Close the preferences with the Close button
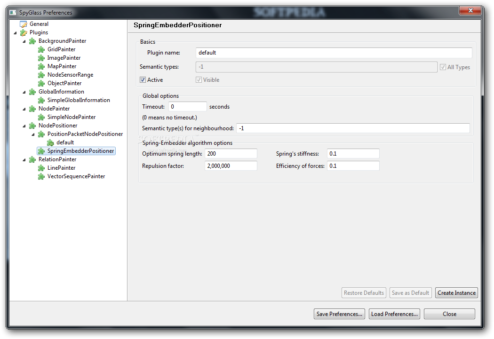Screen dimensions: 494x339 [450, 314]
